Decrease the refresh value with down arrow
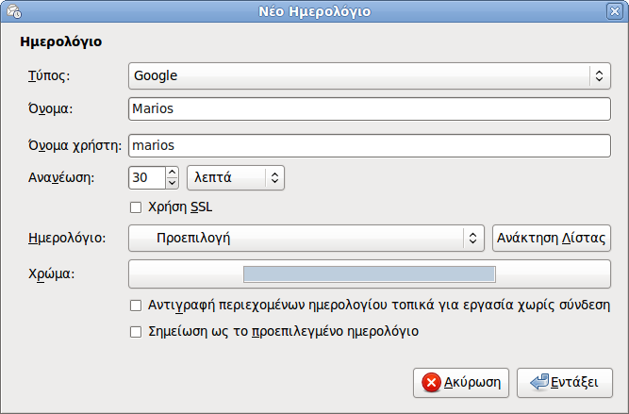629x414 pixels. point(172,183)
